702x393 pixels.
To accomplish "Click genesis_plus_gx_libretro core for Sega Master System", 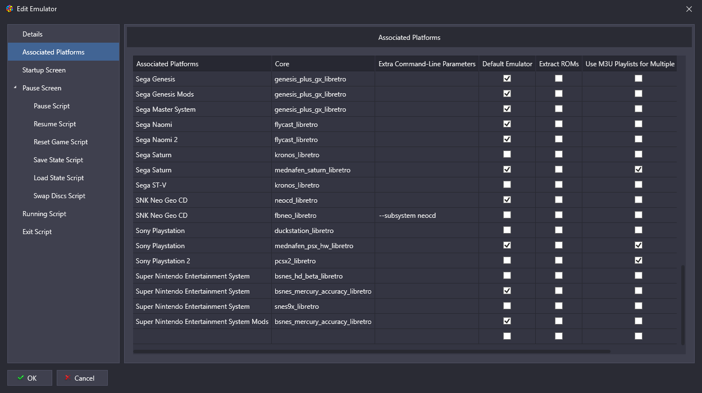I will pos(323,109).
